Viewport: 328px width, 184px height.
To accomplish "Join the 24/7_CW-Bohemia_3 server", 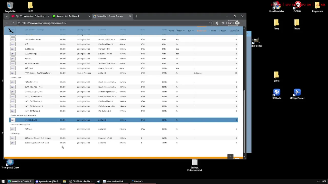I will coord(13,106).
